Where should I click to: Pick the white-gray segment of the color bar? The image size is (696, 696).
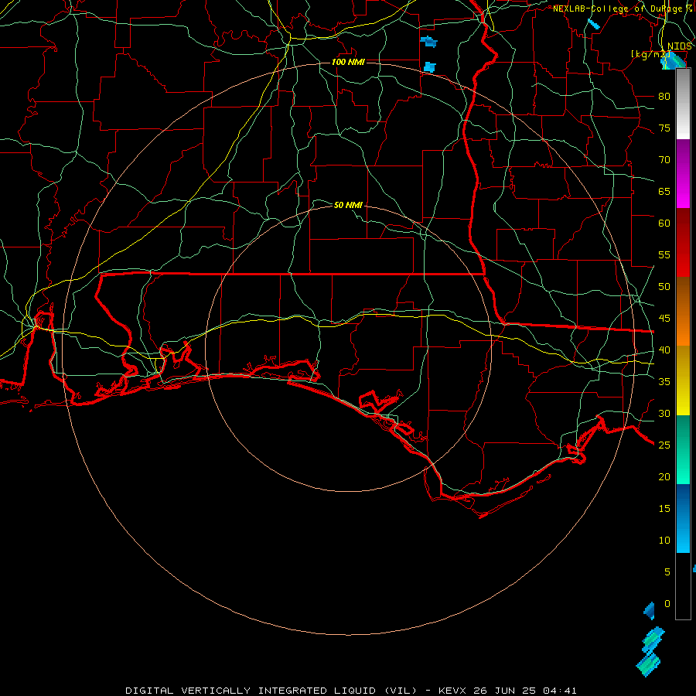pyautogui.click(x=683, y=104)
